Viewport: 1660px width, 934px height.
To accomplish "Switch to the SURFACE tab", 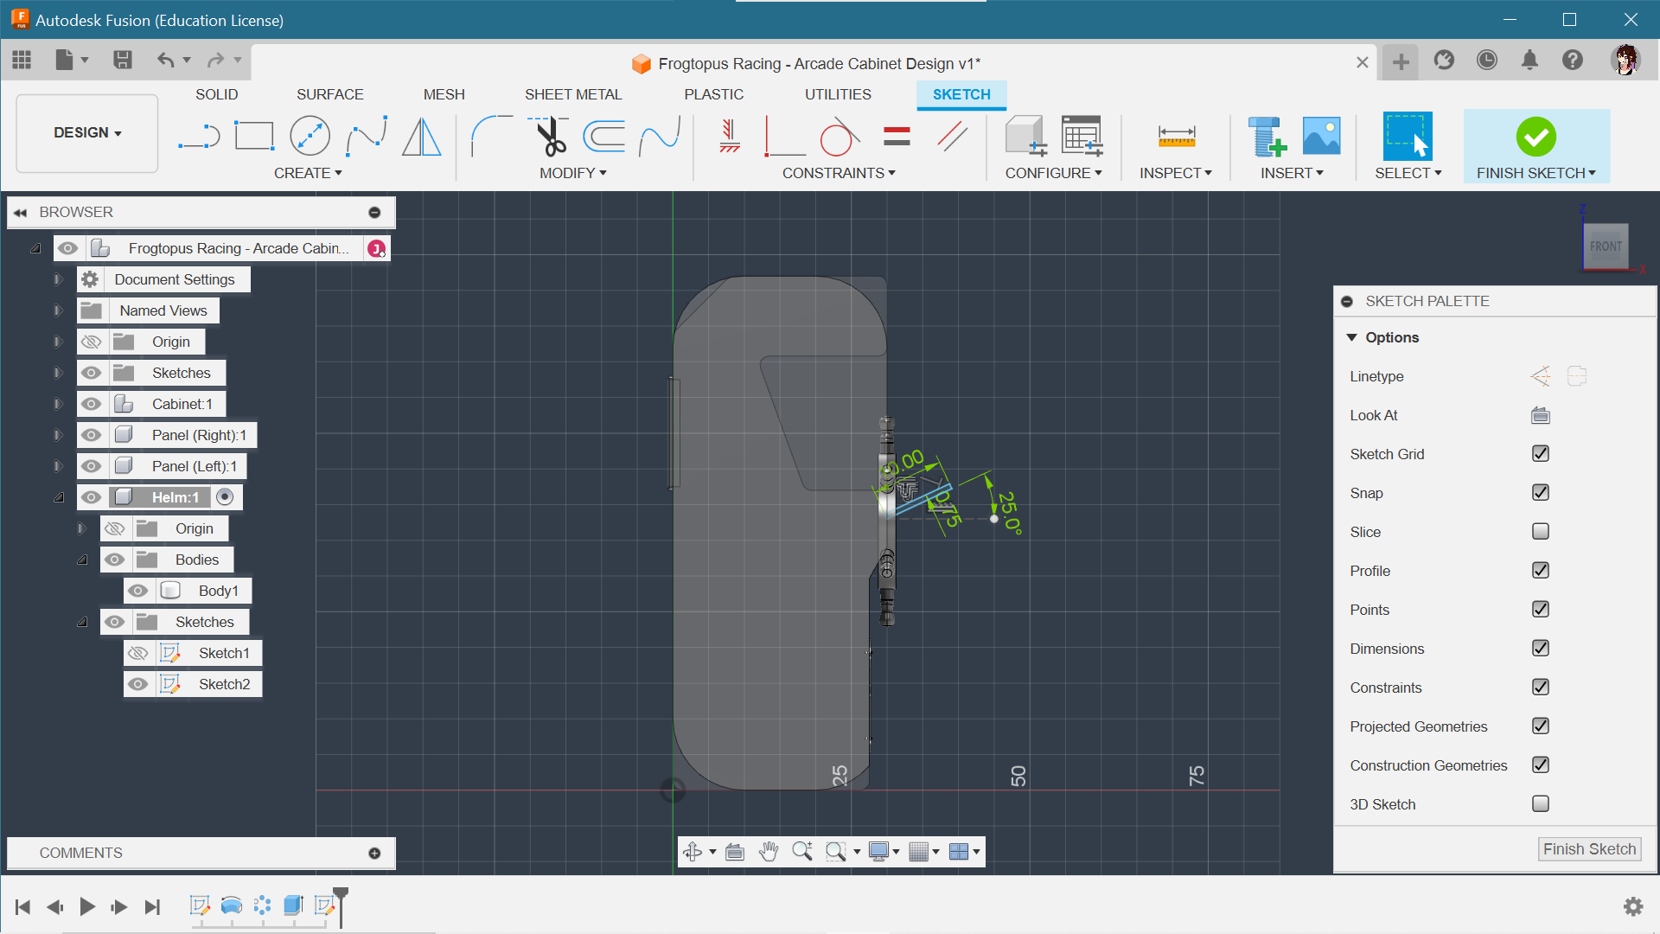I will click(x=329, y=94).
